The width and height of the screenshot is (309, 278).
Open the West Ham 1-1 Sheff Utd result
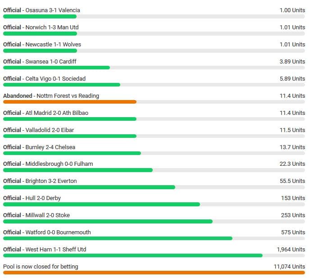pyautogui.click(x=45, y=249)
